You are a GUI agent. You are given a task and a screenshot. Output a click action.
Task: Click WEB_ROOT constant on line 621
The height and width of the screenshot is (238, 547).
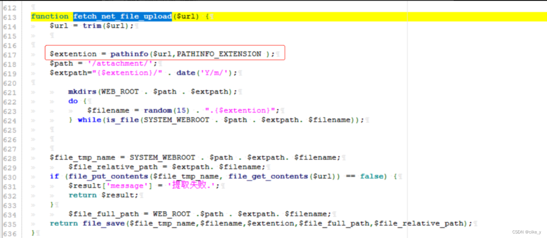[x=120, y=92]
